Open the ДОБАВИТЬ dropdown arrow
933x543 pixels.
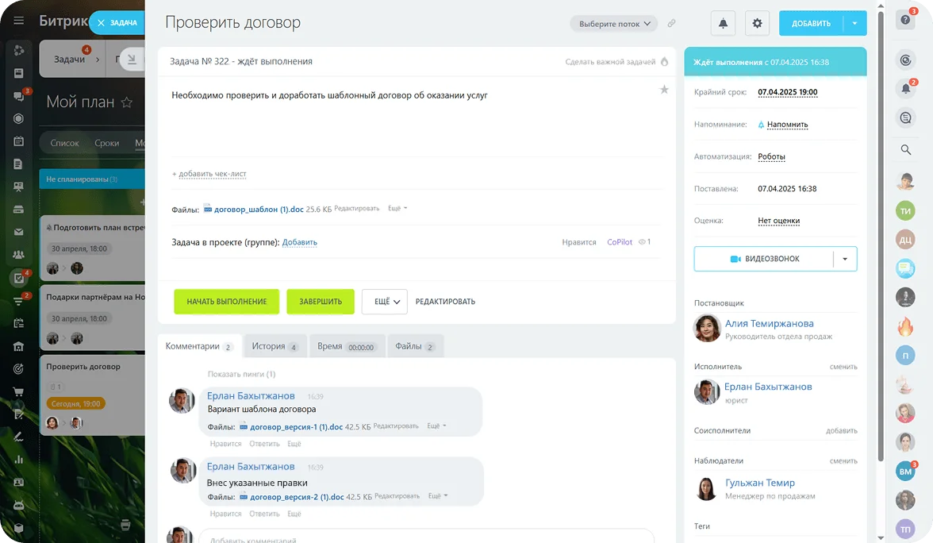[854, 23]
